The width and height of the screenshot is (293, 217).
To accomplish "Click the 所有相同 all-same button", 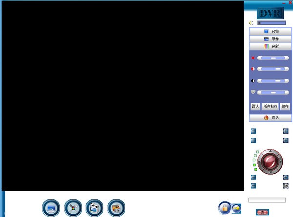I will [270, 106].
